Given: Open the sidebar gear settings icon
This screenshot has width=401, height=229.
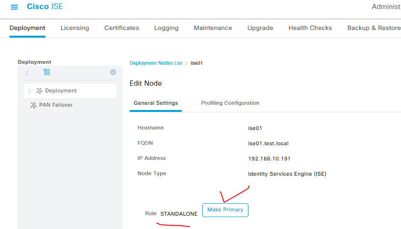Looking at the screenshot, I should pyautogui.click(x=113, y=72).
